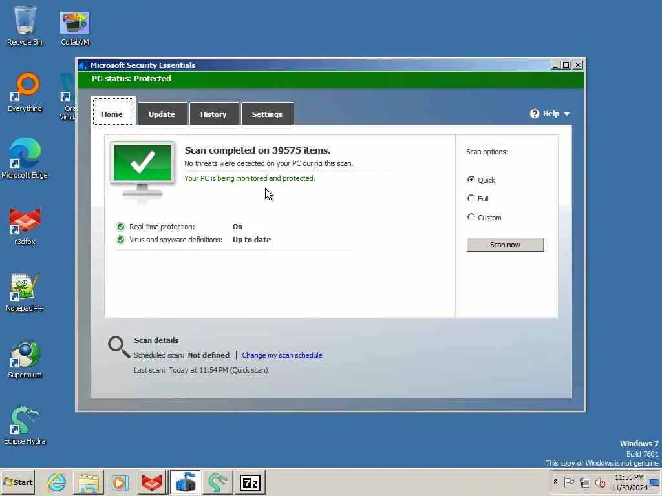The height and width of the screenshot is (496, 662).
Task: Show hidden tray icons arrow
Action: 555,481
